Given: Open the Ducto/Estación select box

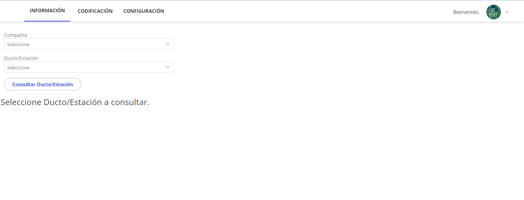Looking at the screenshot, I should [x=89, y=67].
